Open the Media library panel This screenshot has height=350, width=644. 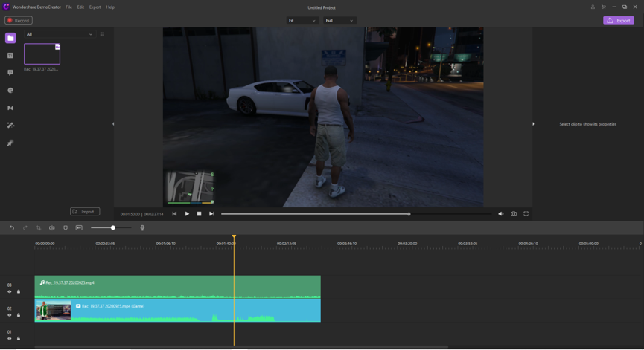click(10, 38)
